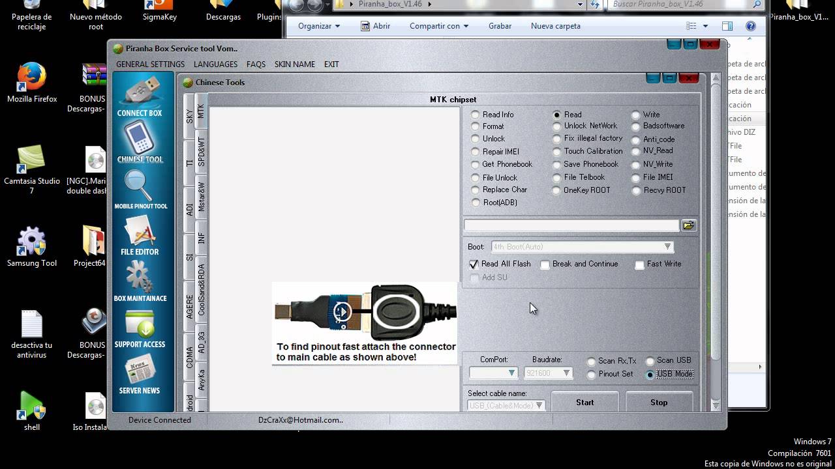Open the Organizar dropdown in Explorer
Screen dimensions: 835x469
[319, 26]
